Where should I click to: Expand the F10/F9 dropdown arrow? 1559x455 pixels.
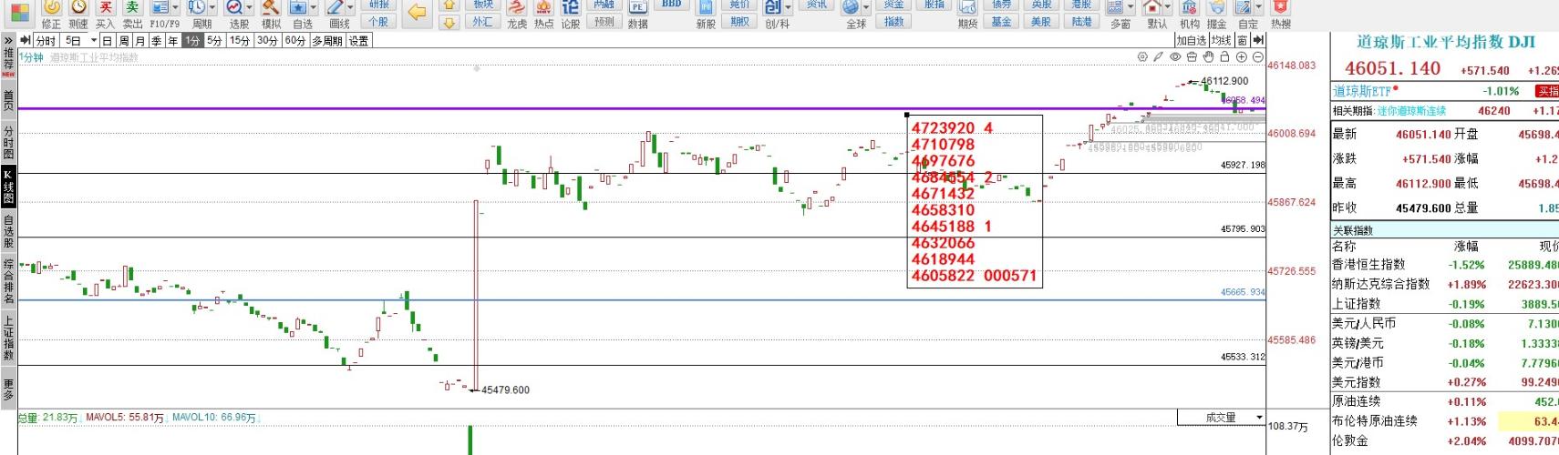tap(176, 7)
